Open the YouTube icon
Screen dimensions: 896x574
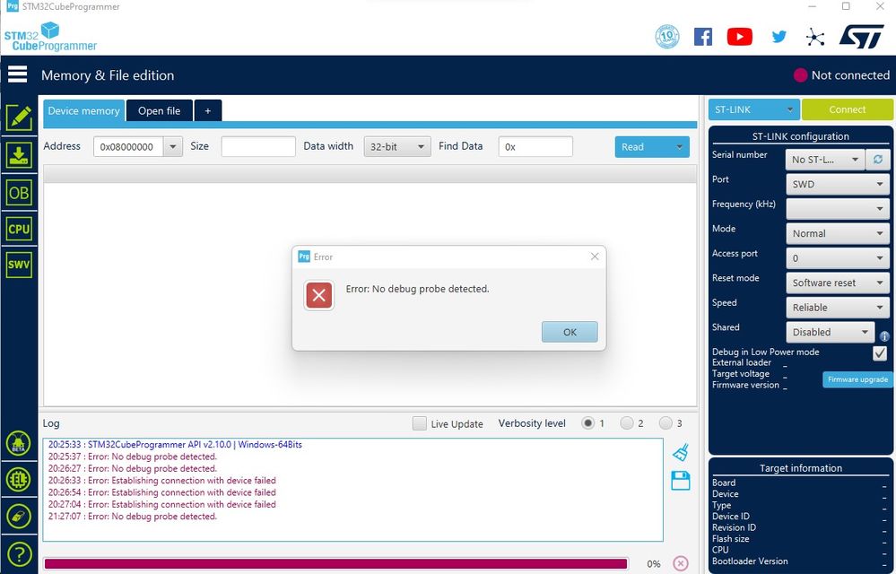(739, 37)
